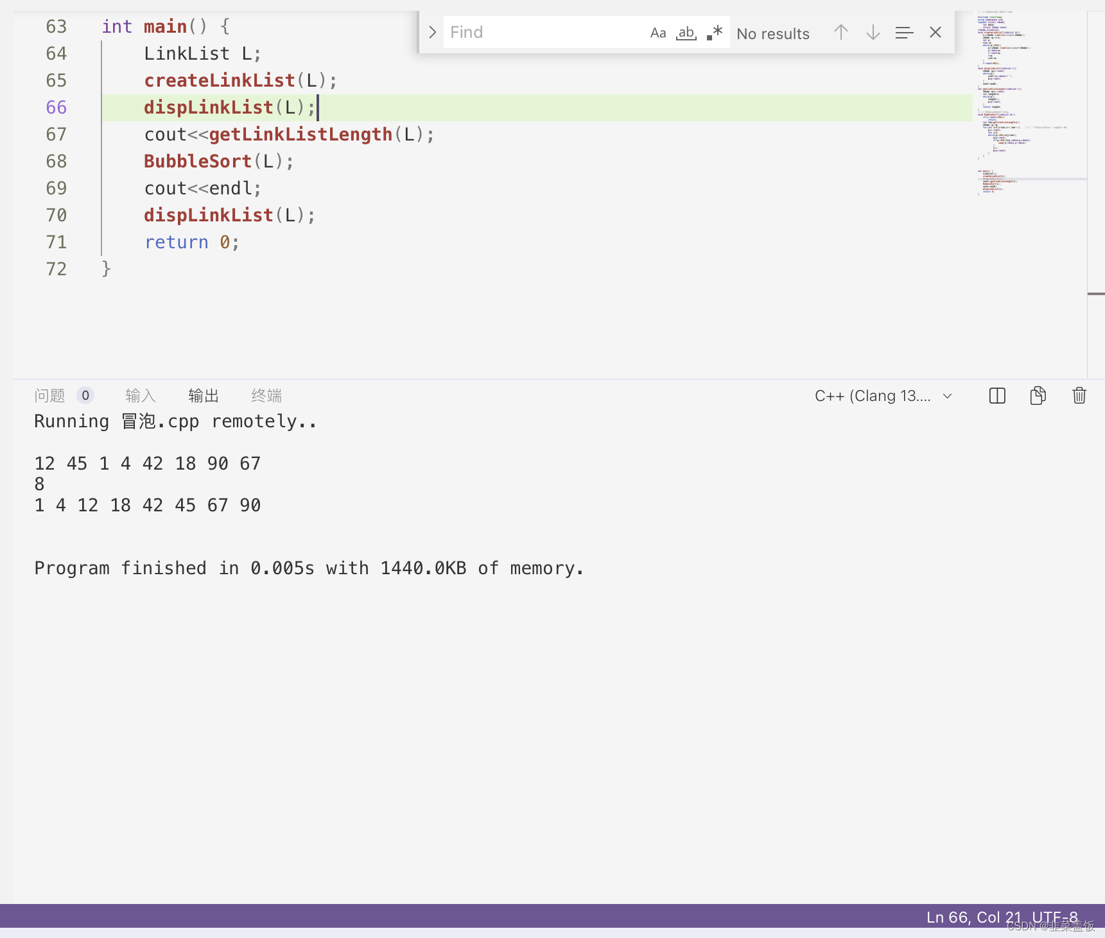
Task: Click the Program finished output line
Action: [x=309, y=568]
